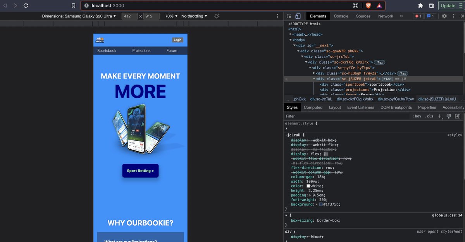Viewport: 465px width, 242px height.
Task: Switch to the Elements tab
Action: pos(318,16)
